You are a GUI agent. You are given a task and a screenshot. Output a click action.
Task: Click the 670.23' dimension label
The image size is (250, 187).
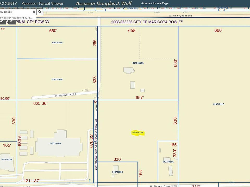(91, 141)
